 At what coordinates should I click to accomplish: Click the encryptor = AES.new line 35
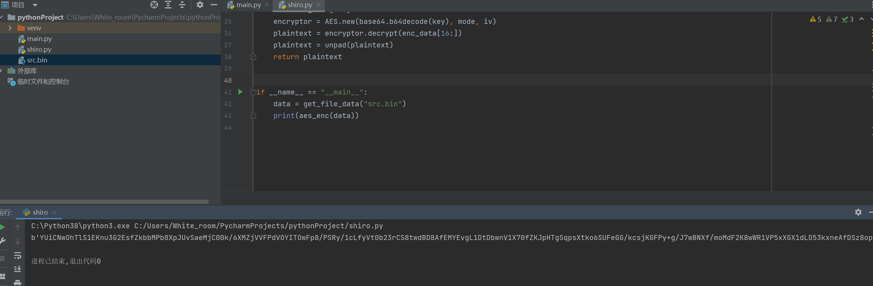(385, 21)
